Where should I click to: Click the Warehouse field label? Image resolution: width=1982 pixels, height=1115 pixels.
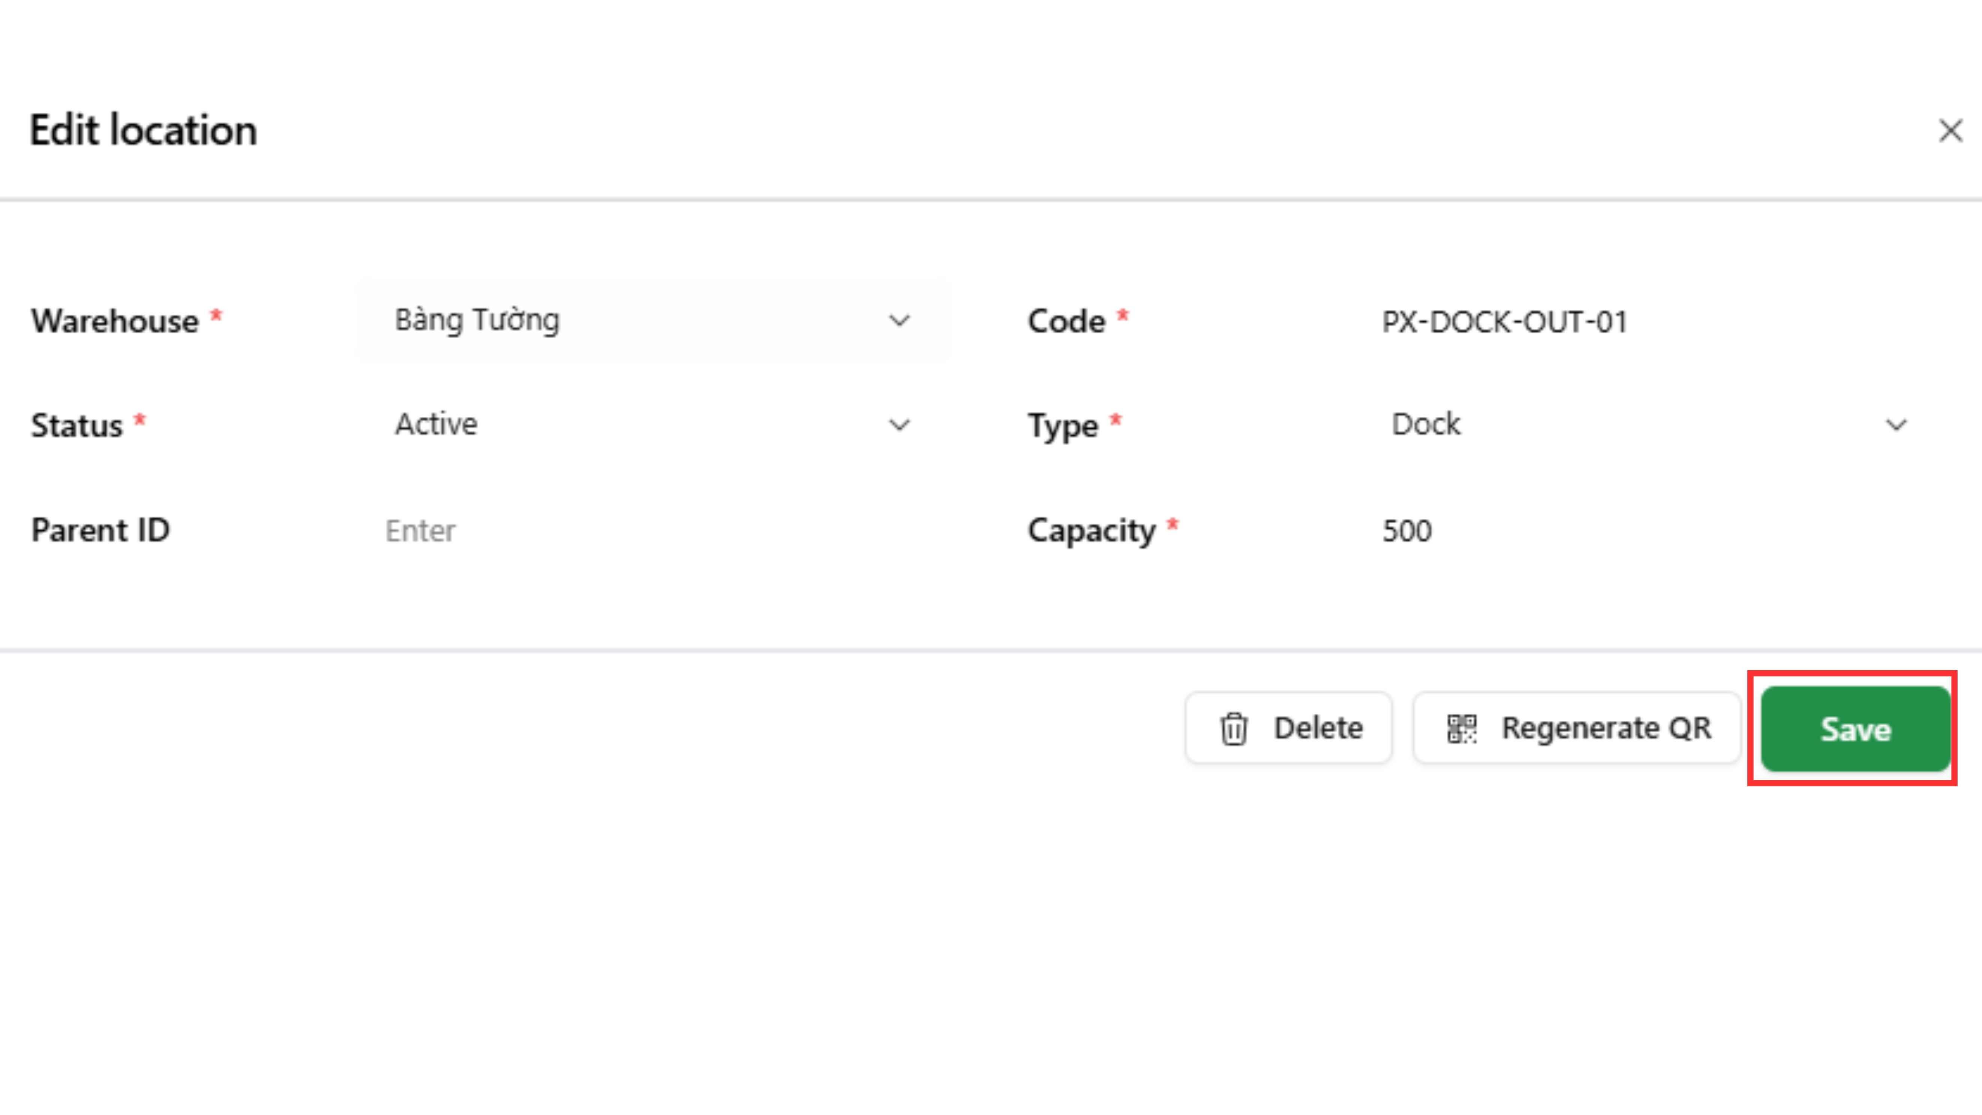click(115, 322)
